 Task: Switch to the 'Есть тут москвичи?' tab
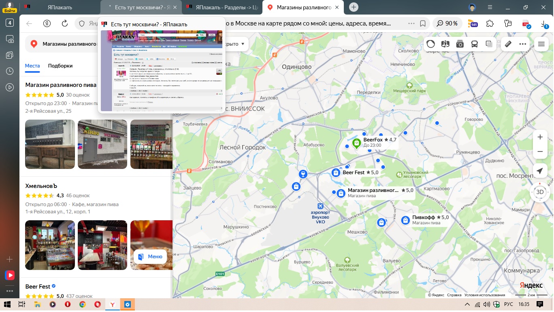tap(141, 7)
